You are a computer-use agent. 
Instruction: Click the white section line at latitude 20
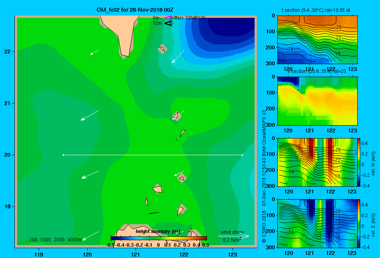[x=153, y=155]
